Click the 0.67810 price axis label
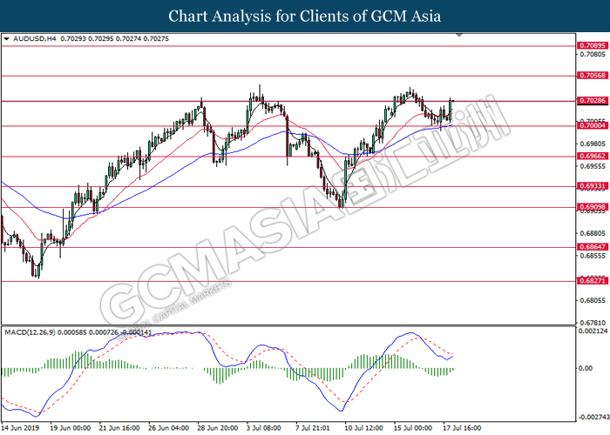The height and width of the screenshot is (435, 610). click(592, 324)
